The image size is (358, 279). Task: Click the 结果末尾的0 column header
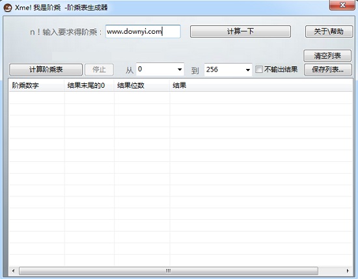tap(89, 86)
